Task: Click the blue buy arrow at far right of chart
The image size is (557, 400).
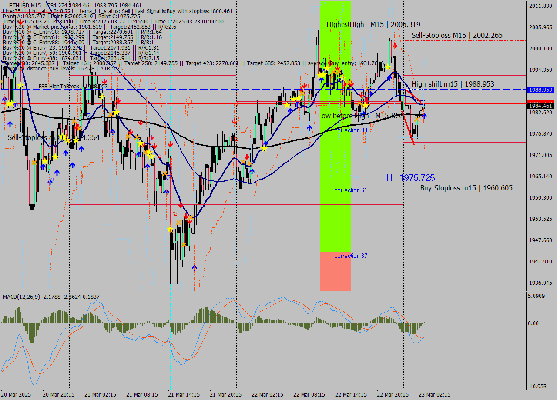Action: tap(424, 116)
